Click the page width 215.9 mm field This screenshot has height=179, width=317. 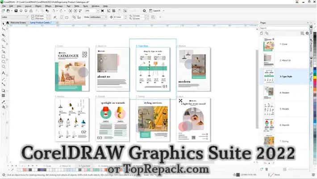(40, 16)
